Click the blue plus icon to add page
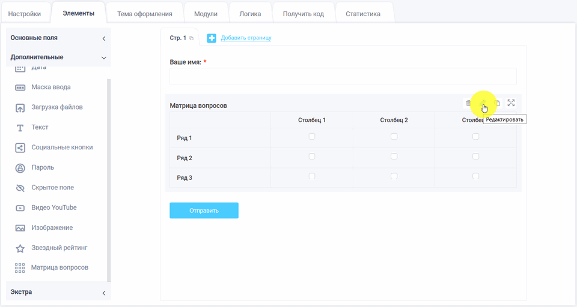This screenshot has width=577, height=307. tap(212, 38)
